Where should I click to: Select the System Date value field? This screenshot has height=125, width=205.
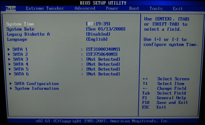click(106, 29)
